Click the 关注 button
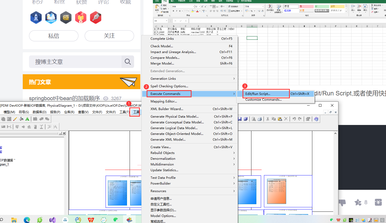The height and width of the screenshot is (223, 386). pyautogui.click(x=109, y=36)
